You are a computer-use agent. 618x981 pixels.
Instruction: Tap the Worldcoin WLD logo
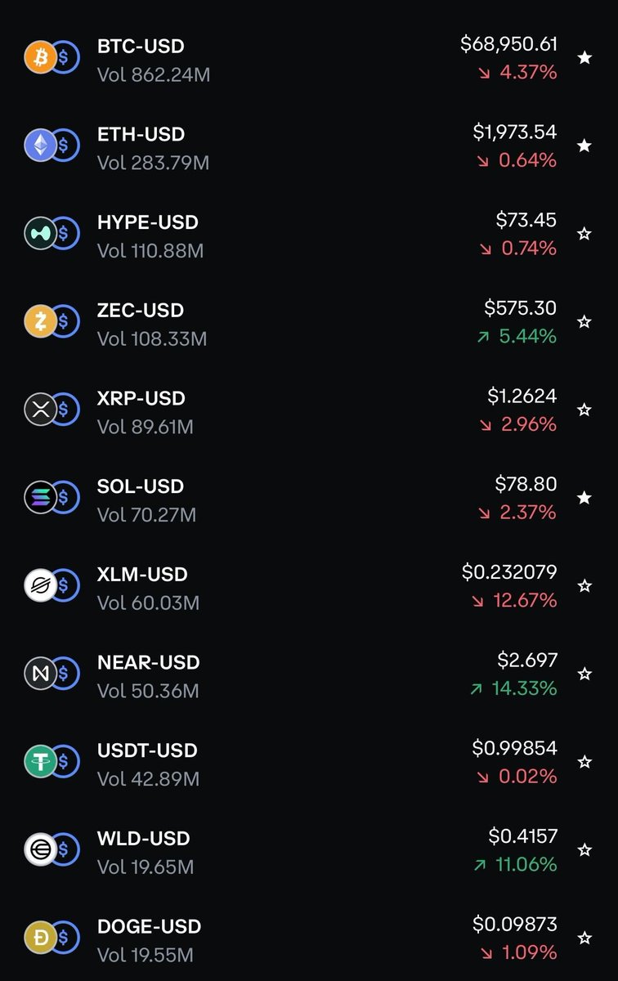tap(40, 849)
